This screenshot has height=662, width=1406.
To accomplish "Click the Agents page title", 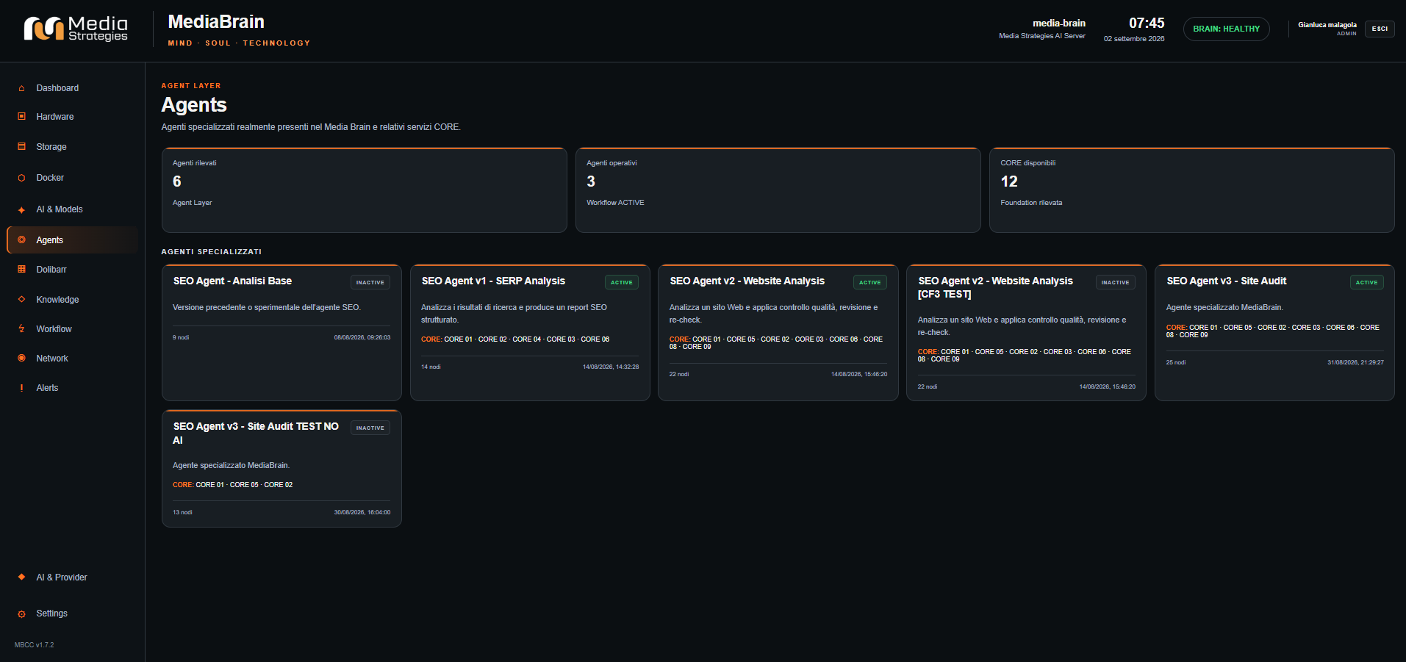I will 194,105.
